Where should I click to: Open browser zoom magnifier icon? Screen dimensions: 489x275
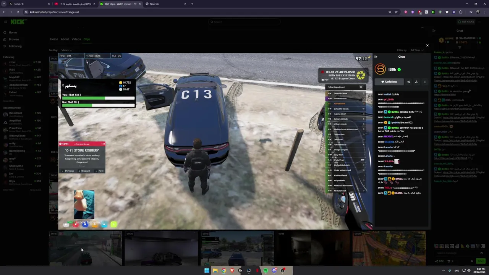pyautogui.click(x=390, y=12)
